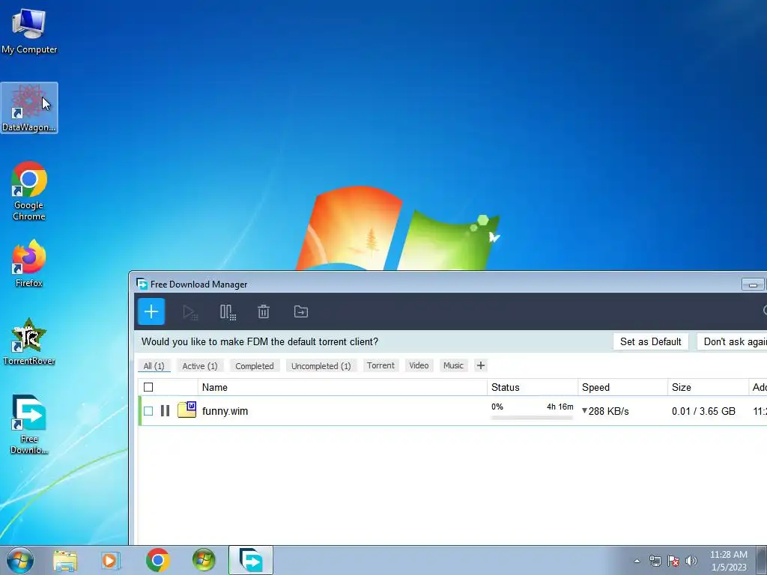Open the taskbar clock showing 11:28 AM

(x=729, y=560)
